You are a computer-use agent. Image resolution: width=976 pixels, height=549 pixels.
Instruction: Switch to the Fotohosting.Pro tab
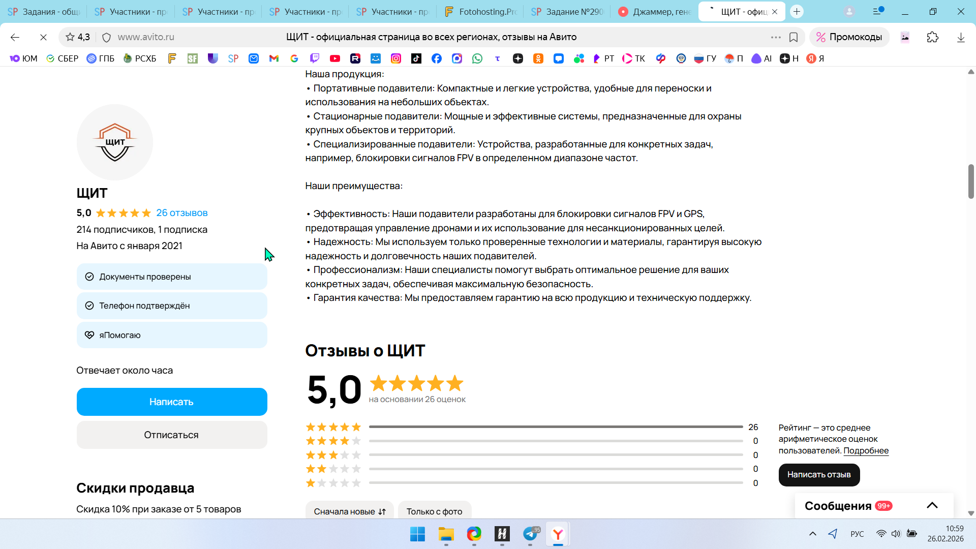480,12
